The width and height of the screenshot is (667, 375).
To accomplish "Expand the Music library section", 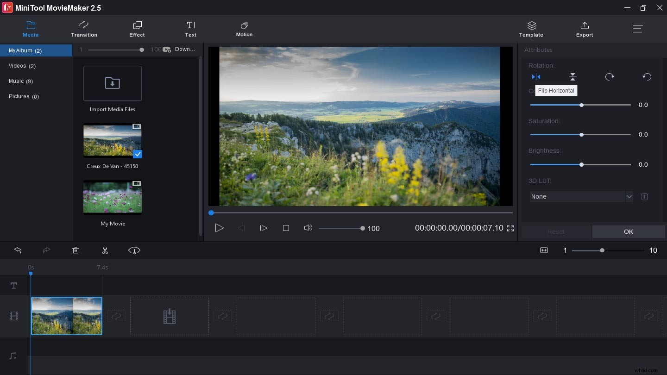I will tap(21, 81).
